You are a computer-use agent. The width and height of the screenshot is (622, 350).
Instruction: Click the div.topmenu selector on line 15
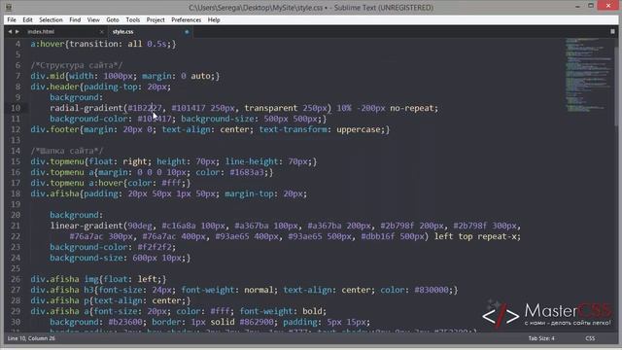57,161
